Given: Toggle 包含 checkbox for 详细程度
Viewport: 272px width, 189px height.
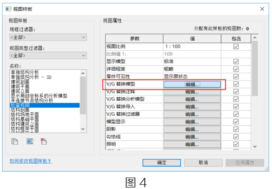Looking at the screenshot, I should click(x=236, y=69).
